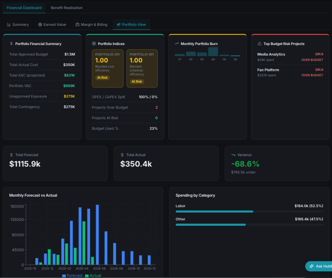Open the Ask Hubl assistant
The height and width of the screenshot is (278, 332).
[x=319, y=266]
